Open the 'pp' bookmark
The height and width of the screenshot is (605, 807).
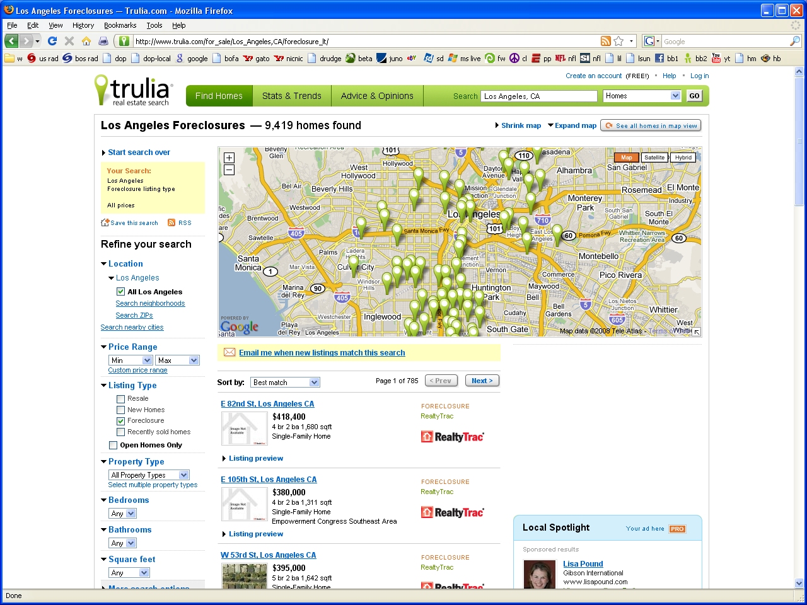click(541, 58)
